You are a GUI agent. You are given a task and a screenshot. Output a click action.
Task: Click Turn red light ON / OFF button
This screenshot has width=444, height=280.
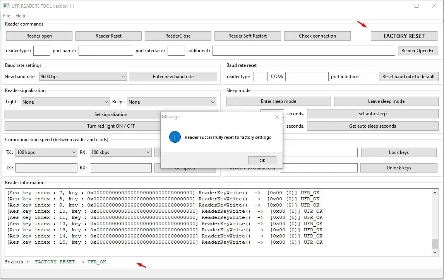tap(111, 126)
